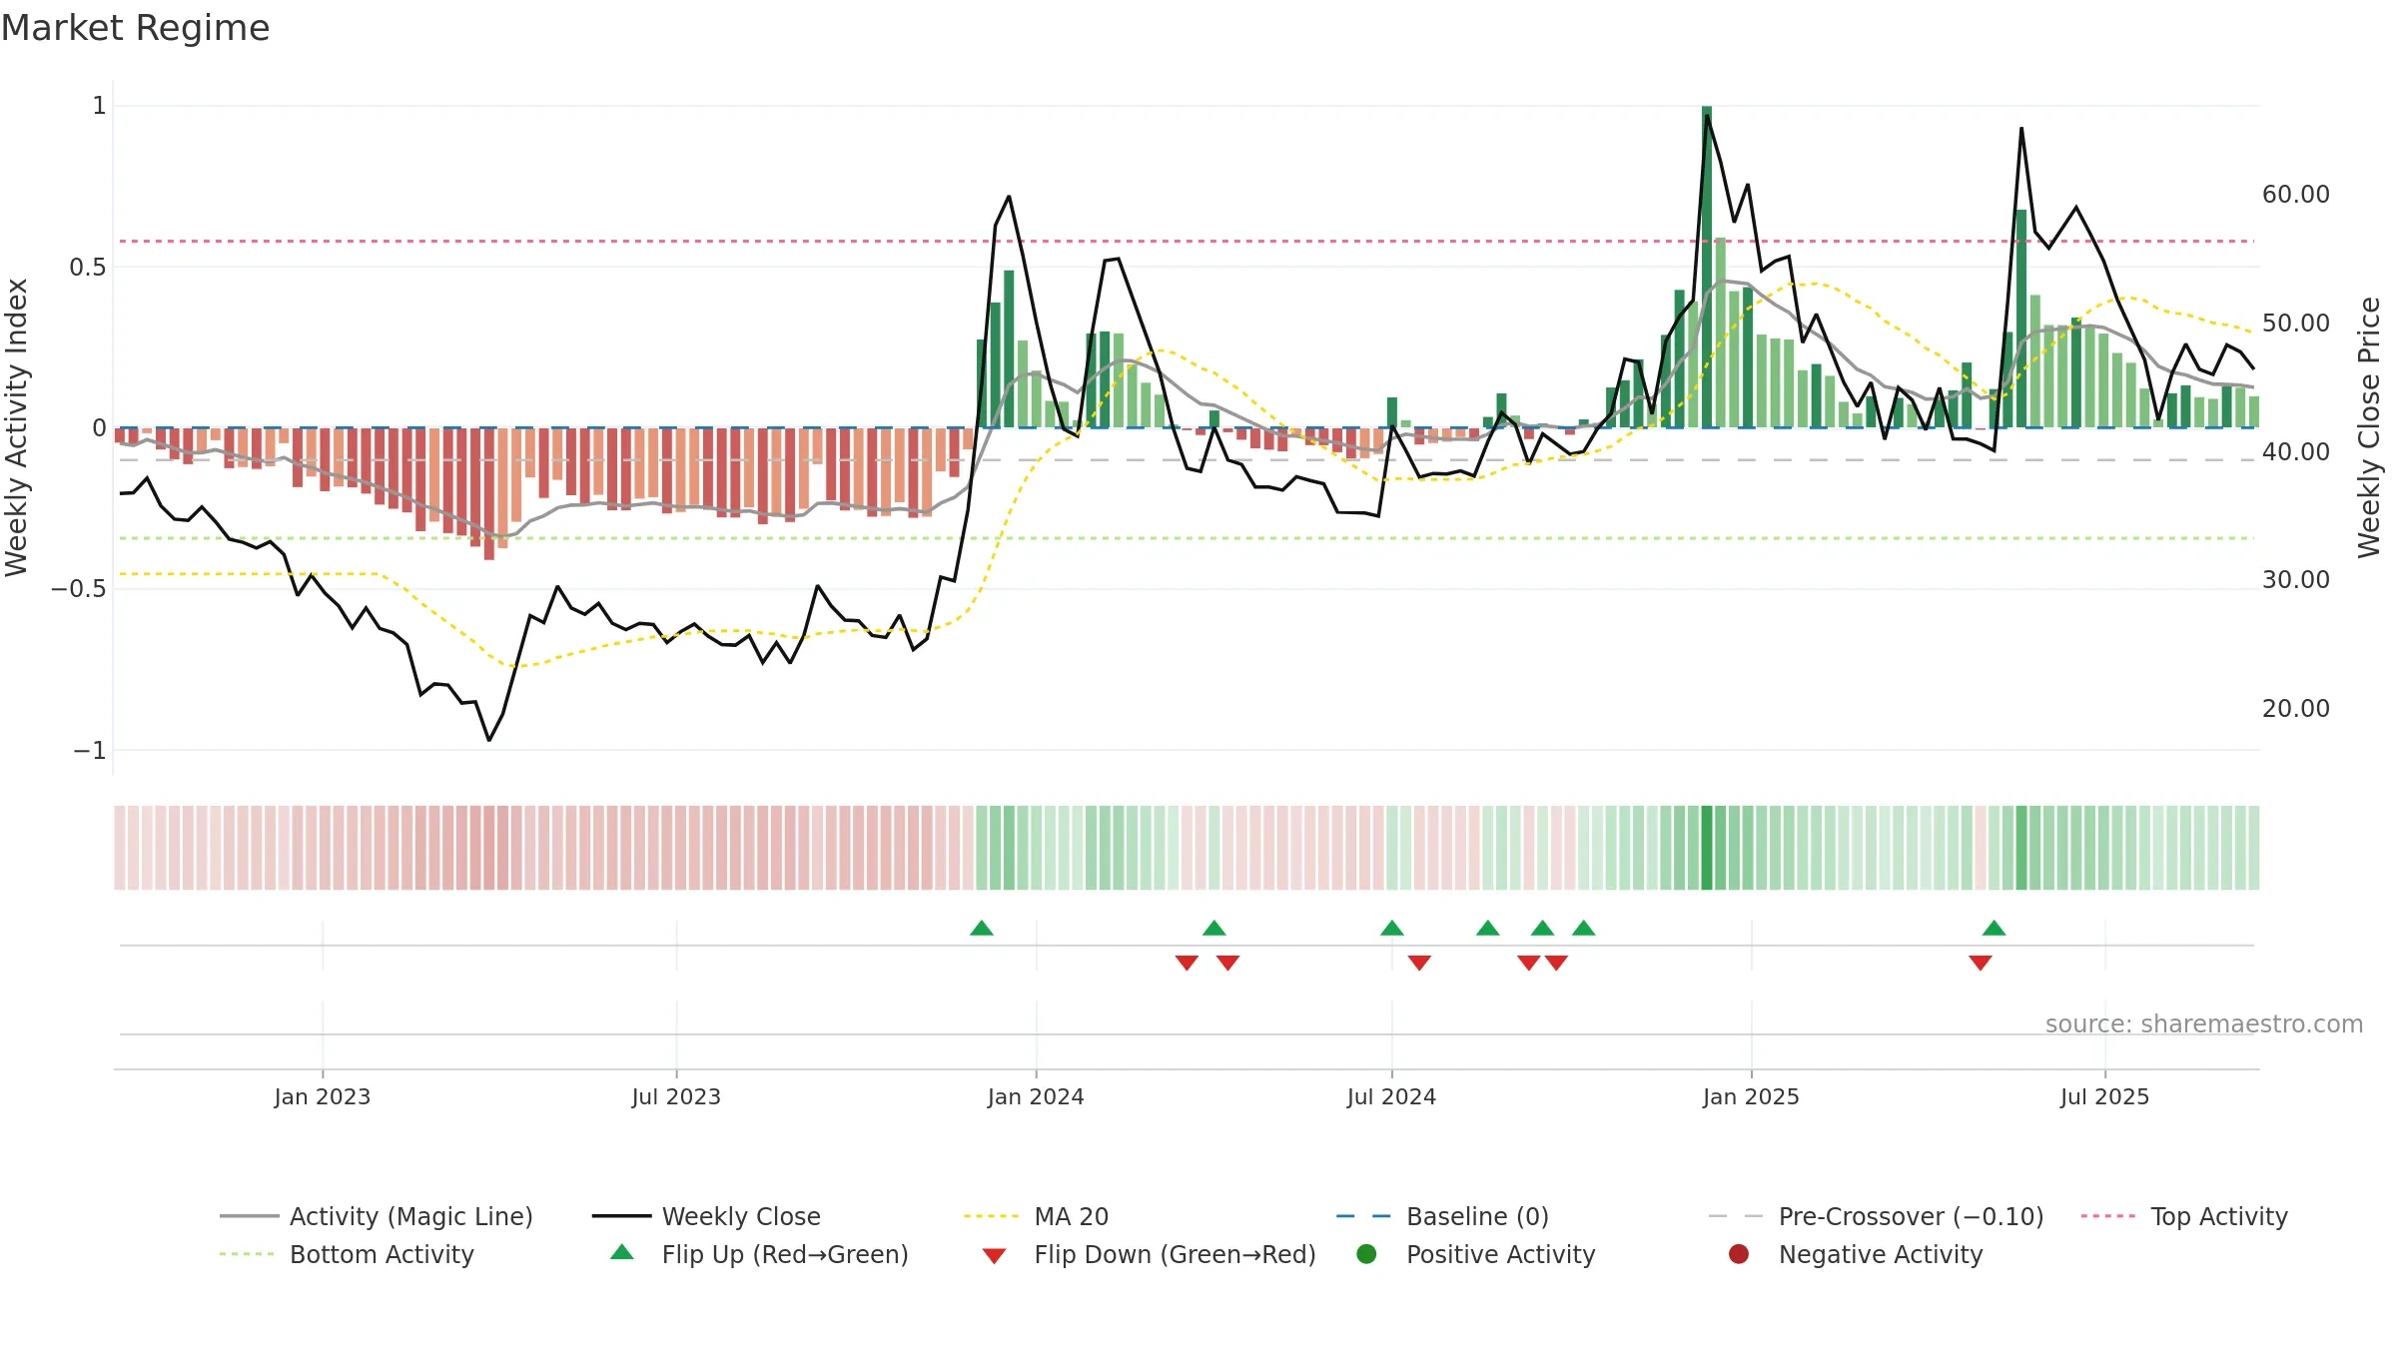Click the Weekly Close Price axis title

2369,427
